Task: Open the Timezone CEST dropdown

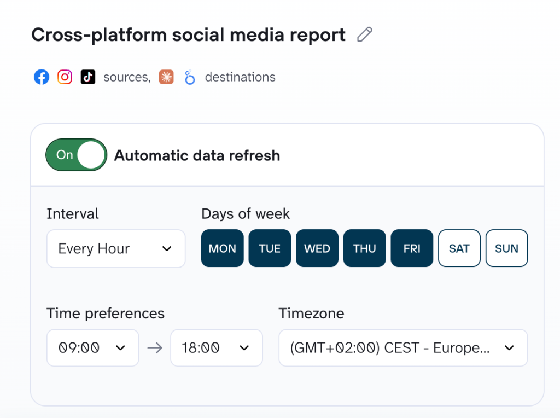Action: [x=403, y=347]
